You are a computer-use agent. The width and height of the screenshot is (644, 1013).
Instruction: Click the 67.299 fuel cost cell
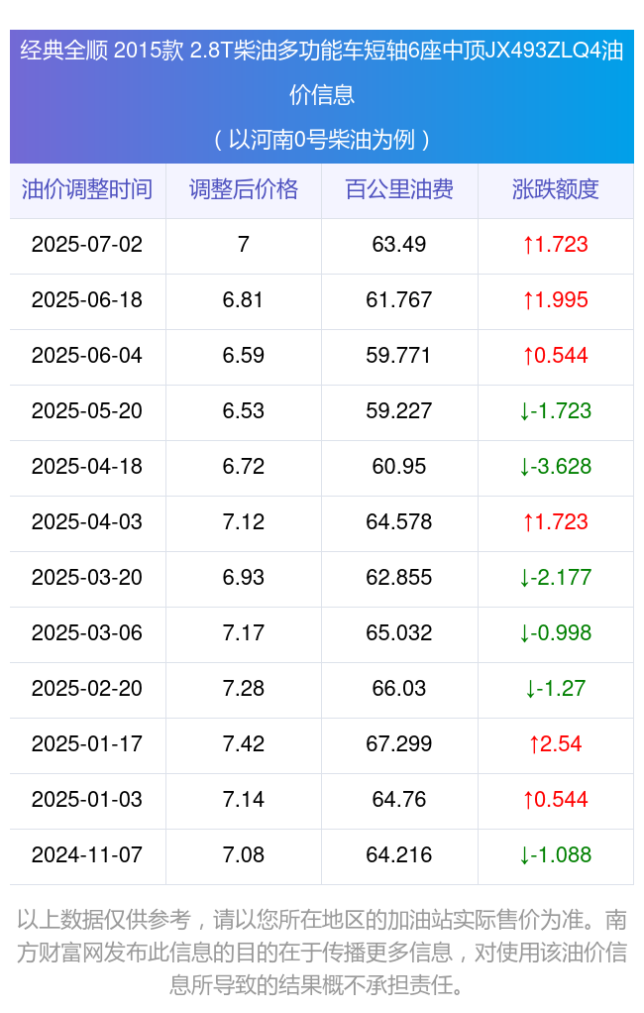coord(399,743)
